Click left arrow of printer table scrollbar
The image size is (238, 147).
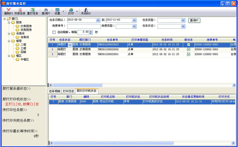[x=52, y=143]
